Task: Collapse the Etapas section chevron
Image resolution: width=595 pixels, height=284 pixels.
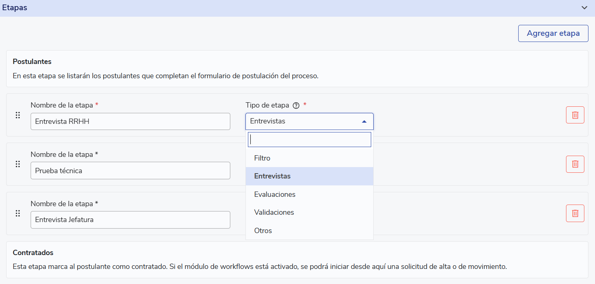Action: (x=584, y=8)
